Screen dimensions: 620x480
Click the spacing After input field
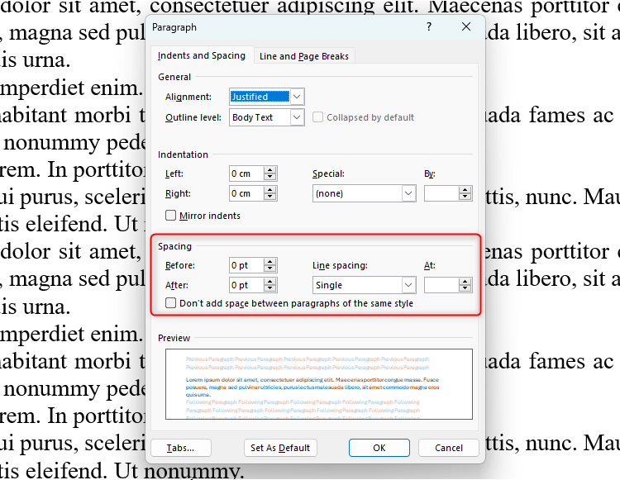(x=245, y=285)
